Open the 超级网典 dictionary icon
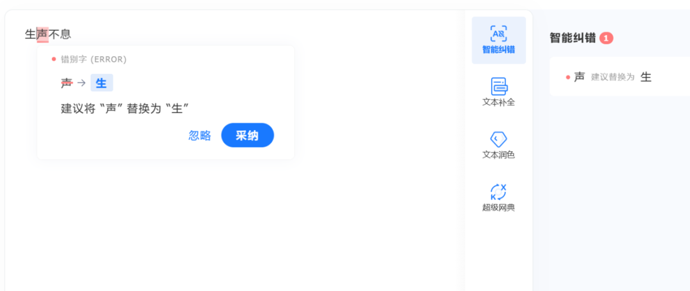This screenshot has width=690, height=291. (498, 192)
